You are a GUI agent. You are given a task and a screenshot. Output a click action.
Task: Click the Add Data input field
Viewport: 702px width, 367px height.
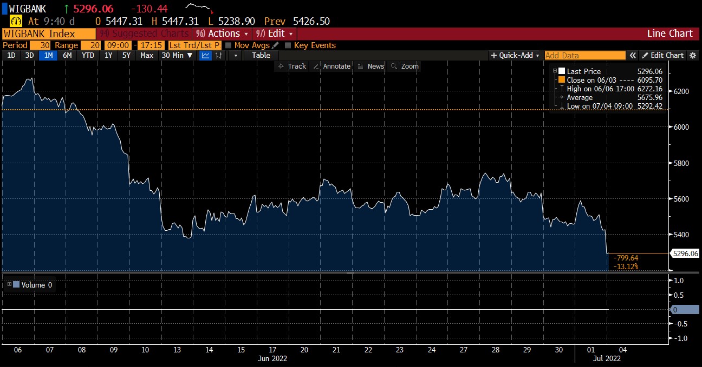coord(584,55)
